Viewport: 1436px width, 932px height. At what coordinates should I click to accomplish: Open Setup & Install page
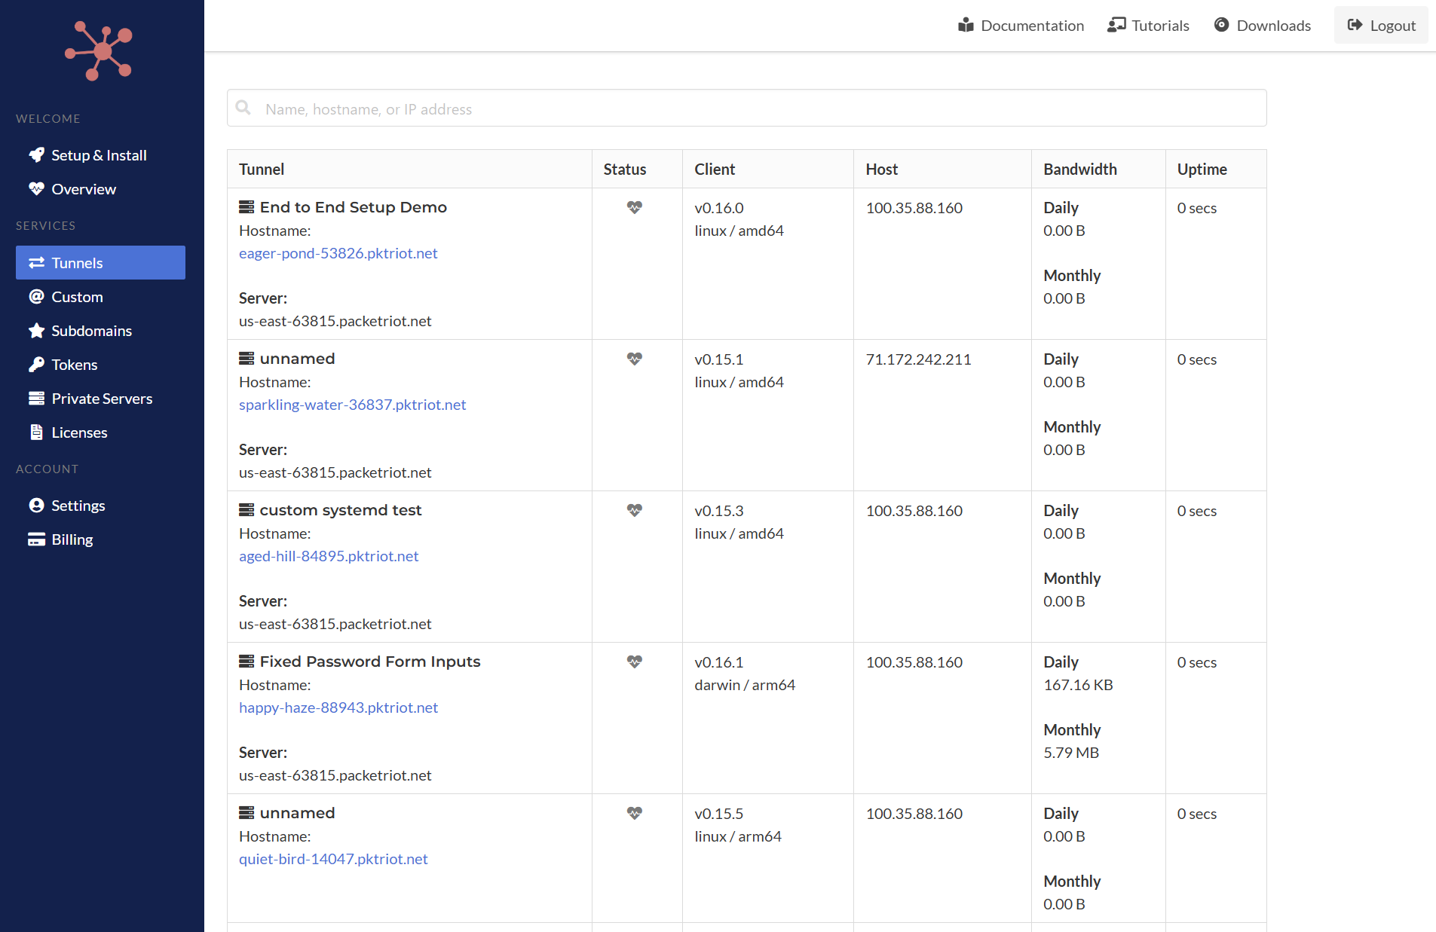pos(99,155)
